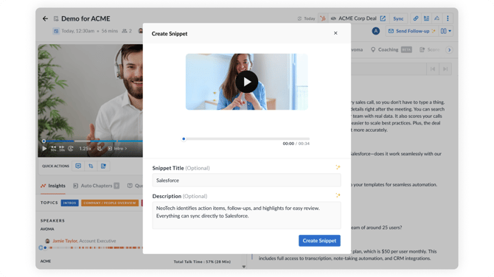
Task: Click the crop snippet quick action
Action: pos(91,166)
